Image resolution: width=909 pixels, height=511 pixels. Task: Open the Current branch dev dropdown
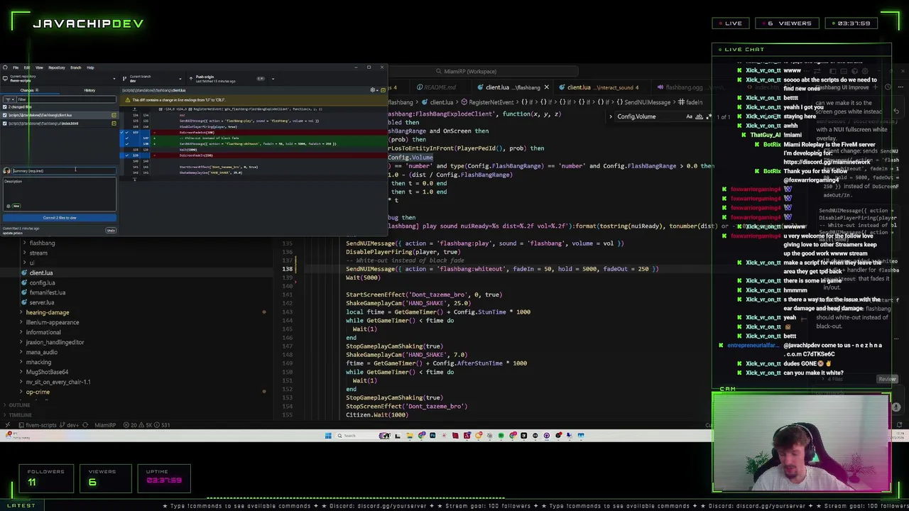coord(152,78)
